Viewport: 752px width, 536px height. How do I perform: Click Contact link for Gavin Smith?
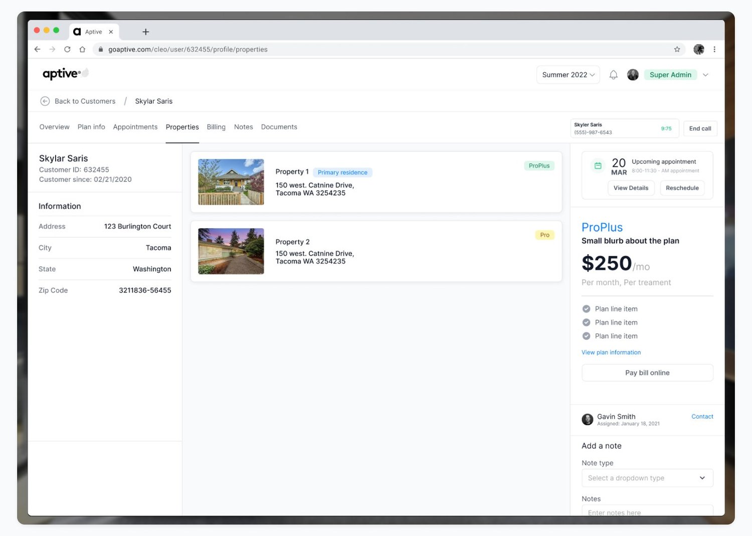pyautogui.click(x=702, y=416)
